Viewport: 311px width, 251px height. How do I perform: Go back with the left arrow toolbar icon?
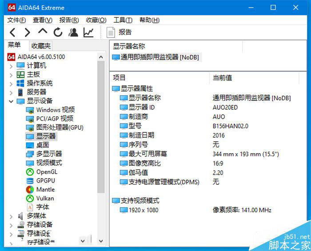point(12,32)
